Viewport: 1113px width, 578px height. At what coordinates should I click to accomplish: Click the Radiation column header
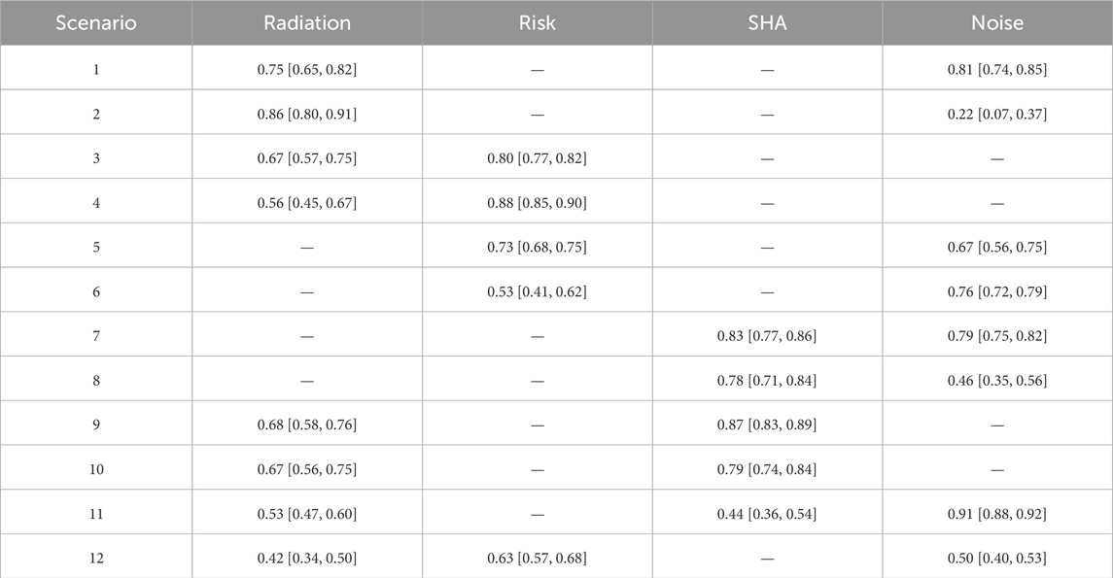pos(307,23)
